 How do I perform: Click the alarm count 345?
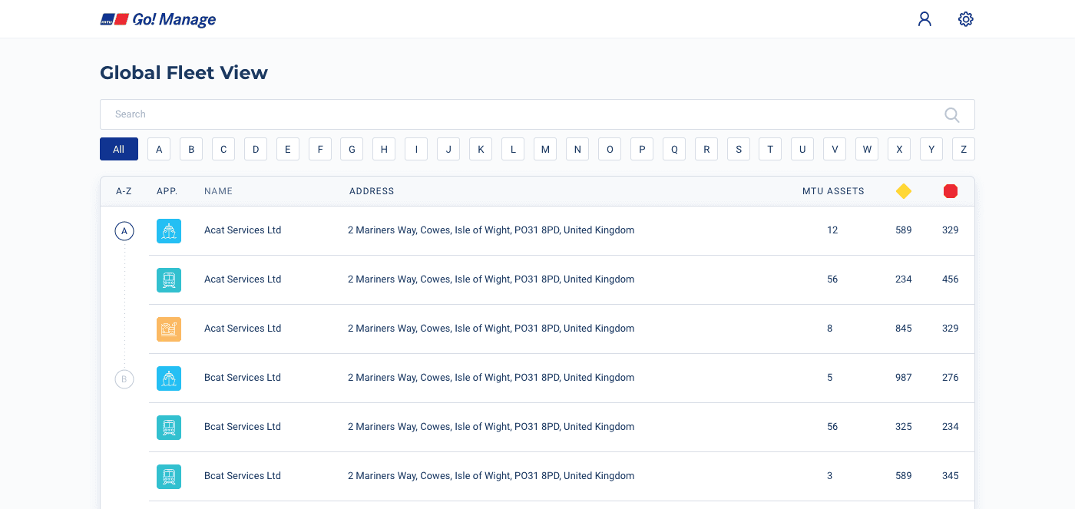[x=951, y=476]
